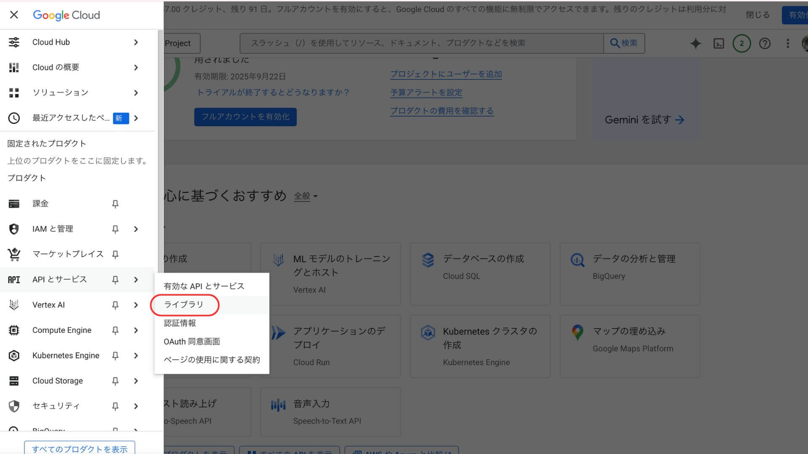Pin API とサービス to fixed products
The height and width of the screenshot is (454, 808).
[x=115, y=280]
